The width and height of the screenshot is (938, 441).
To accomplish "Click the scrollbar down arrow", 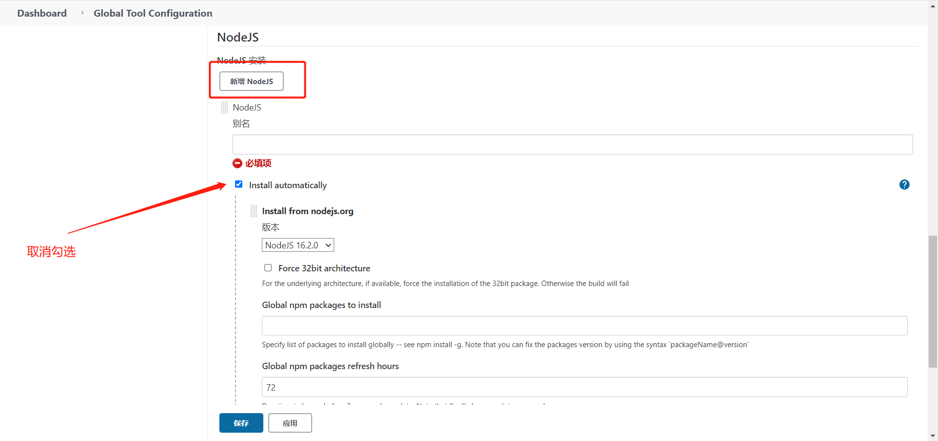I will tap(933, 436).
